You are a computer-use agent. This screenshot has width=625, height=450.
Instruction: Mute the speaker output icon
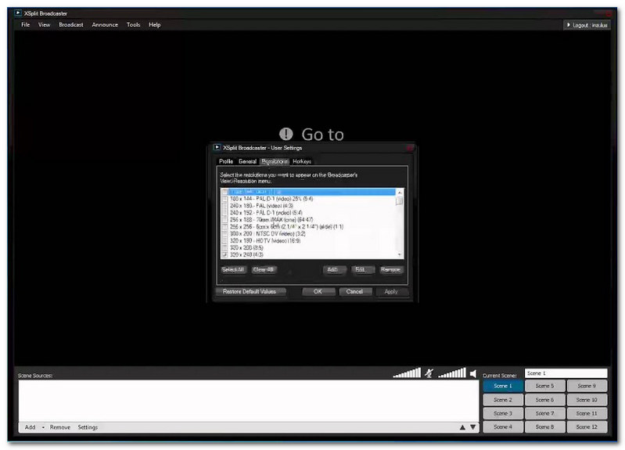click(473, 373)
